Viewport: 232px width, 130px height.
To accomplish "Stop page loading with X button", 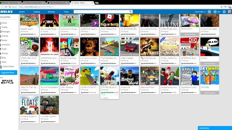I will [x=6, y=7].
